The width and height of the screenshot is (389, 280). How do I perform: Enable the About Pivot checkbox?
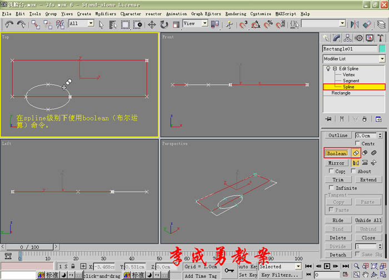click(x=353, y=171)
